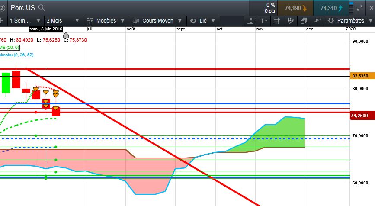Expand chart to fullscreen with arrows icon
This screenshot has width=375, height=206.
click(x=360, y=8)
